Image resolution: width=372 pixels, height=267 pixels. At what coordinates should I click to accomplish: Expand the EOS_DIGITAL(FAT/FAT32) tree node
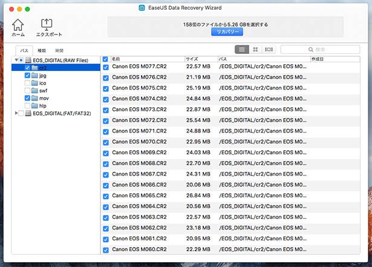16,113
